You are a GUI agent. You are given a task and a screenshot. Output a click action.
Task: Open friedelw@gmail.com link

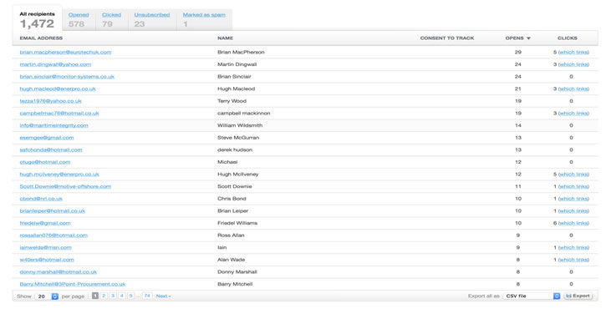coord(45,223)
